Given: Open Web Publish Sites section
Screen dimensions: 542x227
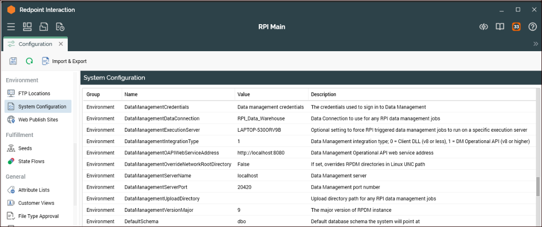Looking at the screenshot, I should click(x=38, y=119).
